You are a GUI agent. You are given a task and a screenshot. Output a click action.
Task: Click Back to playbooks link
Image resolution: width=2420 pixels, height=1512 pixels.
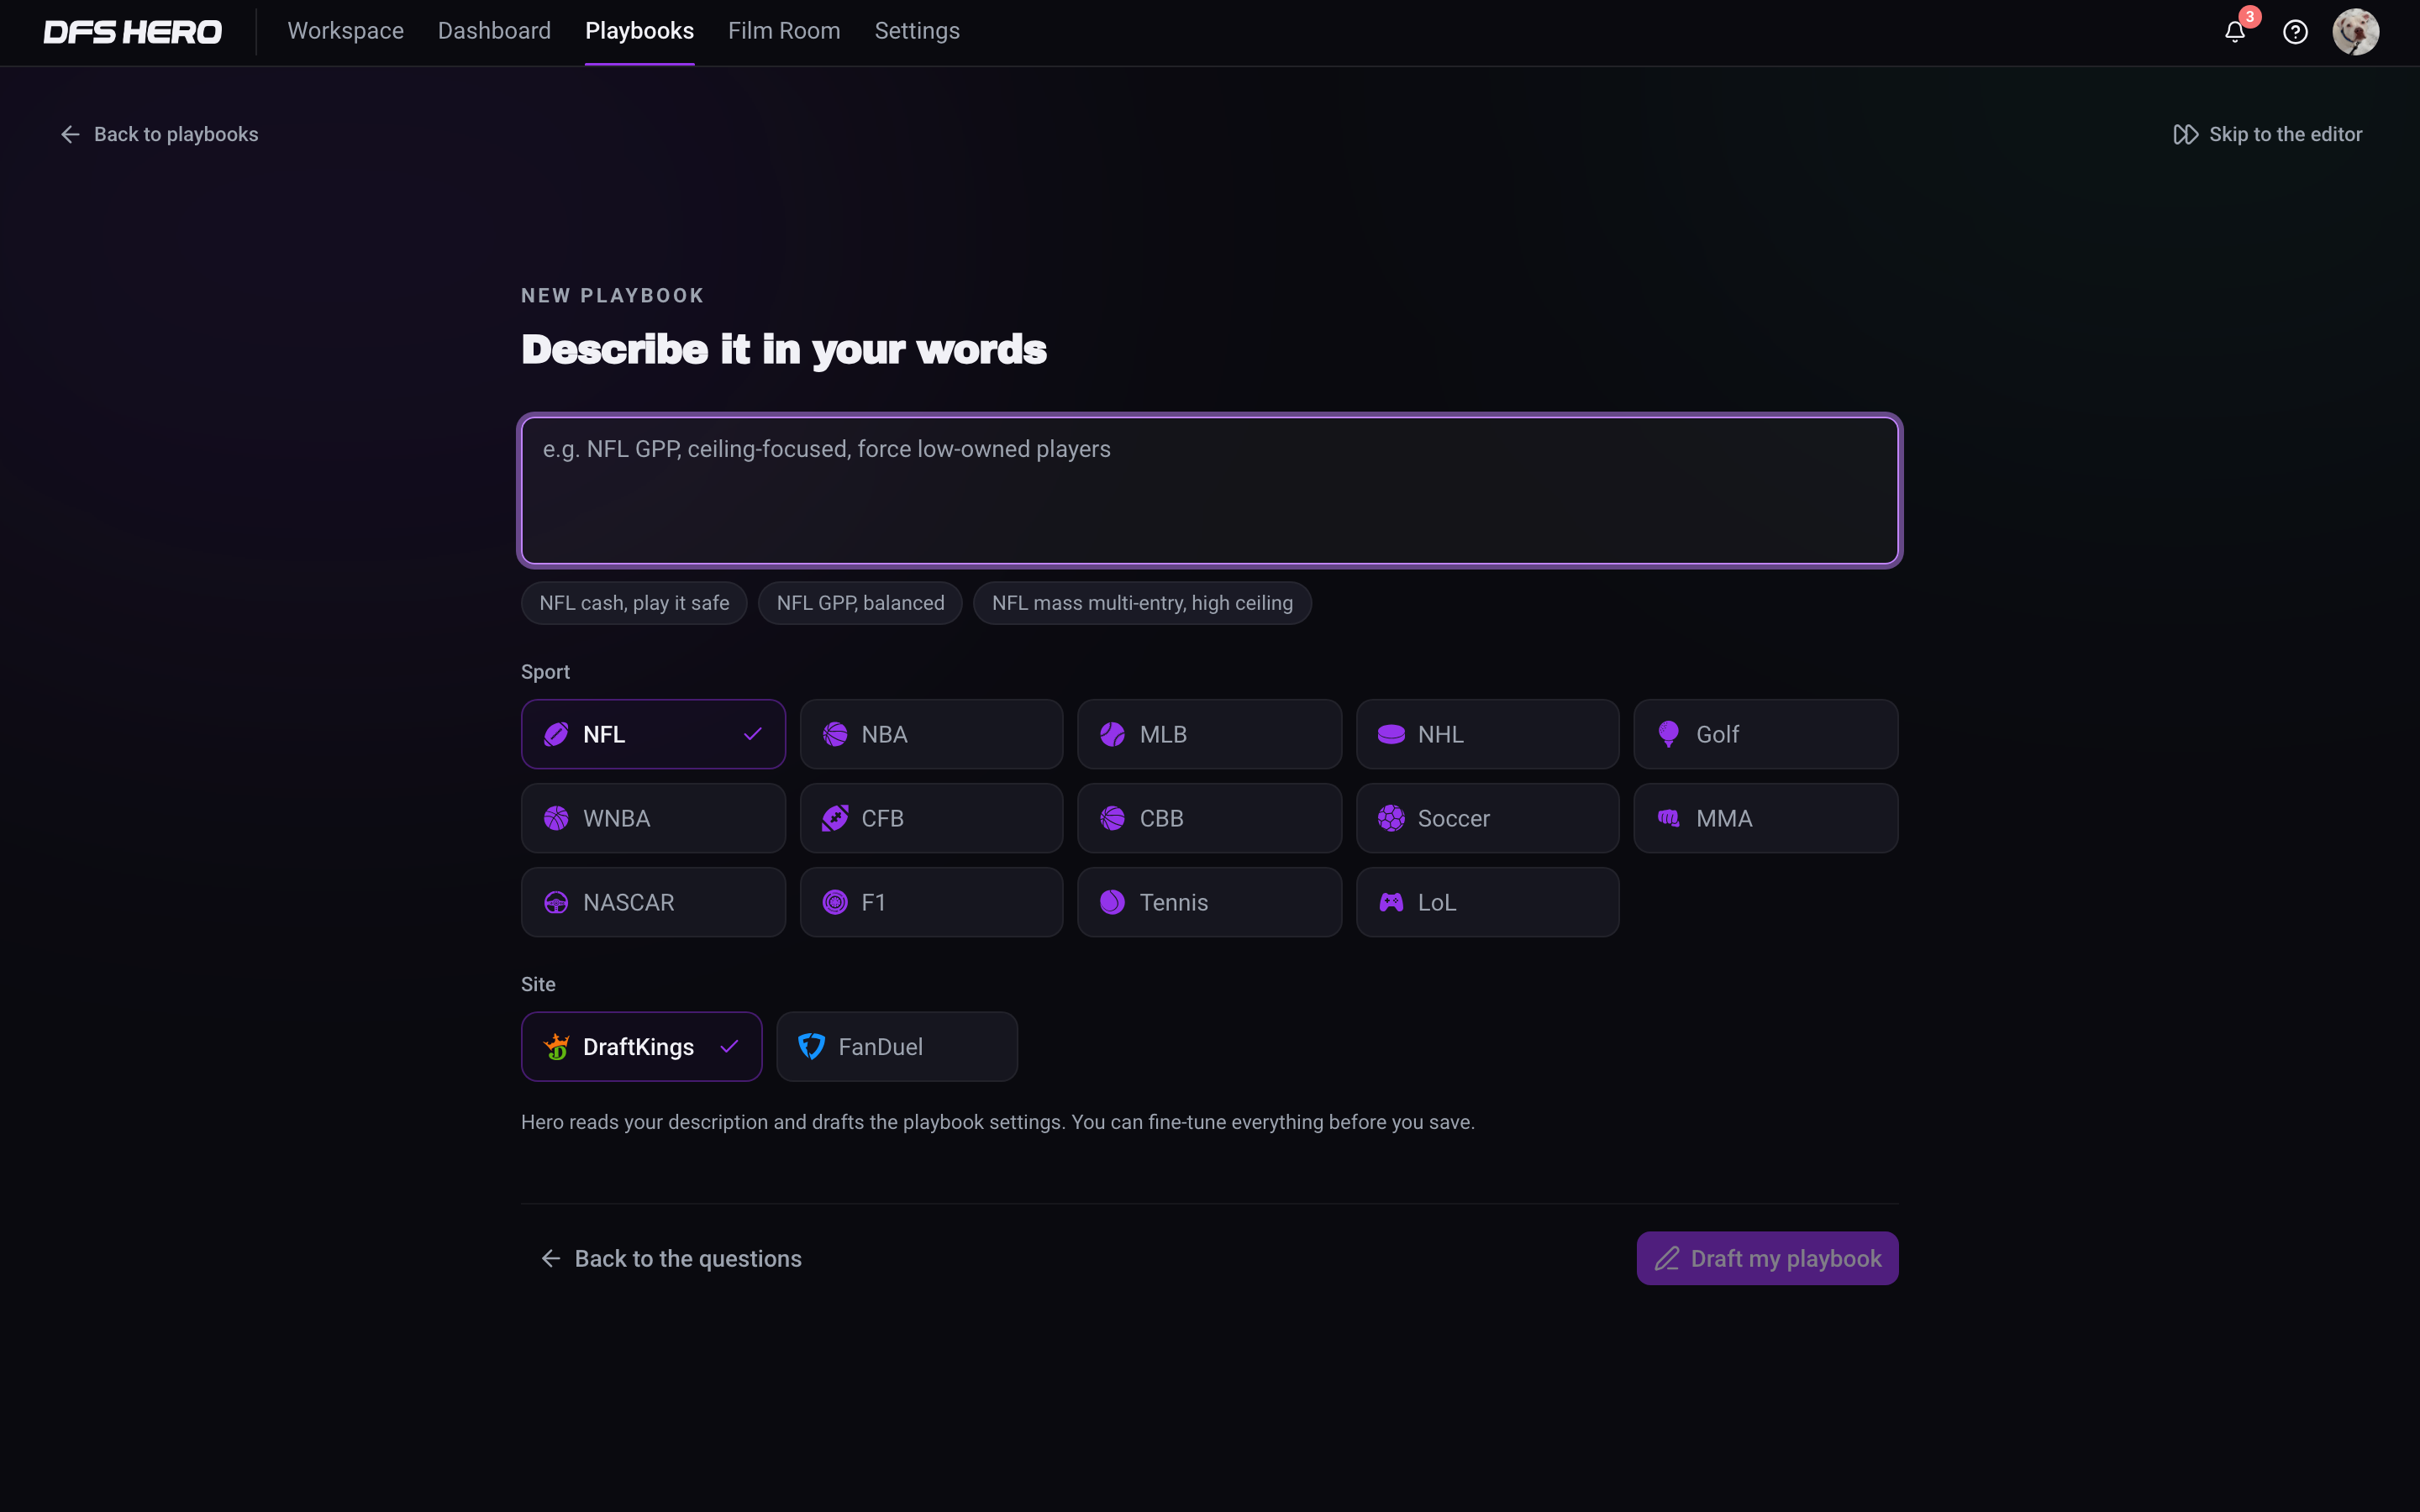point(159,134)
